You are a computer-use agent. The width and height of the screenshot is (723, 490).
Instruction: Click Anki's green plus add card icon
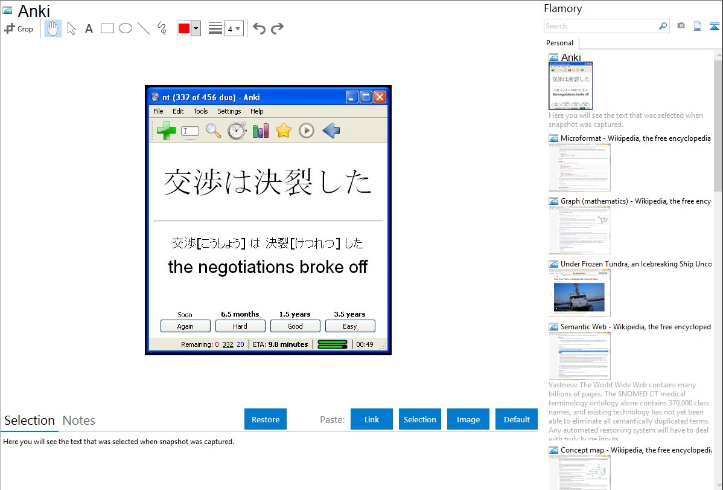coord(167,131)
